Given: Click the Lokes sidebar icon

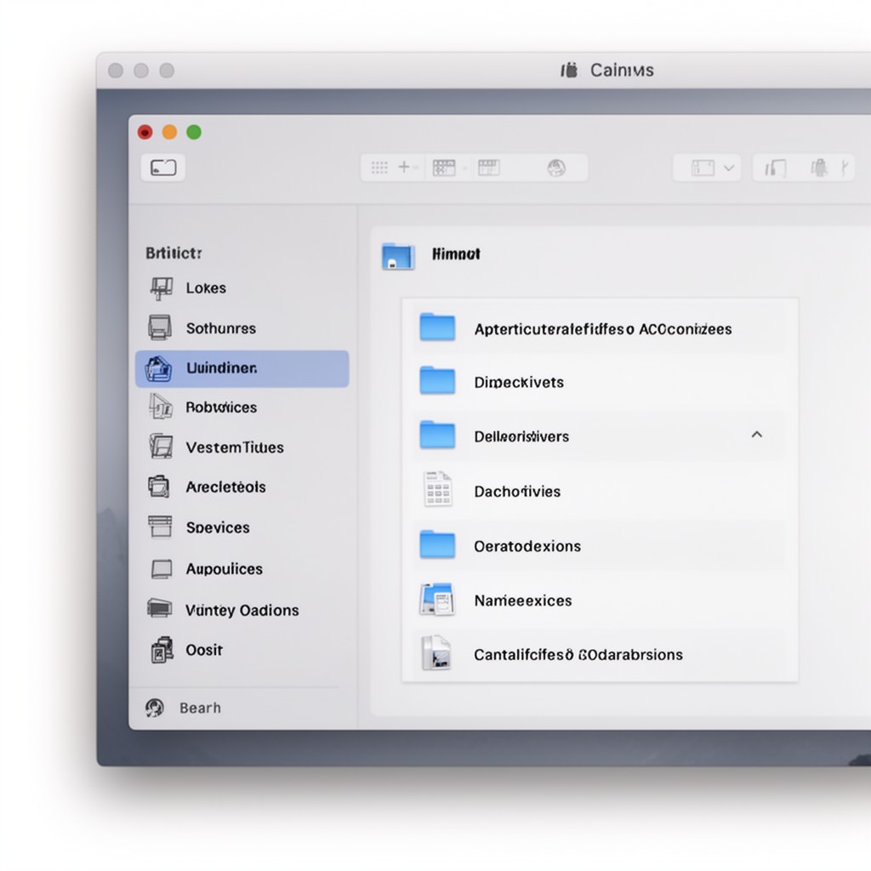Looking at the screenshot, I should (161, 288).
